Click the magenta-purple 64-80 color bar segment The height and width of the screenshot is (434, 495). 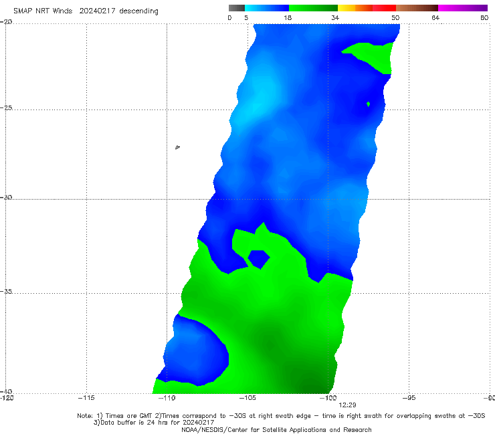pos(463,8)
